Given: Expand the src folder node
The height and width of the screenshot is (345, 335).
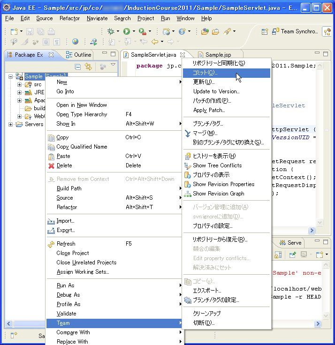Looking at the screenshot, I should coord(19,84).
